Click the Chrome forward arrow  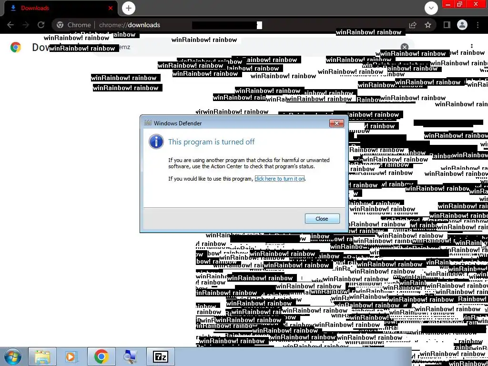[x=26, y=25]
